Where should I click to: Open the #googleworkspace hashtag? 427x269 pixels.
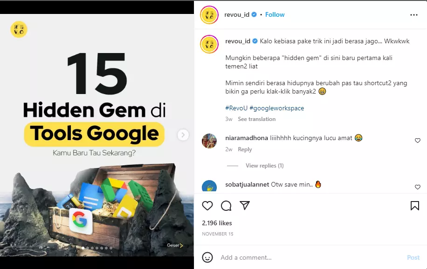tap(277, 108)
